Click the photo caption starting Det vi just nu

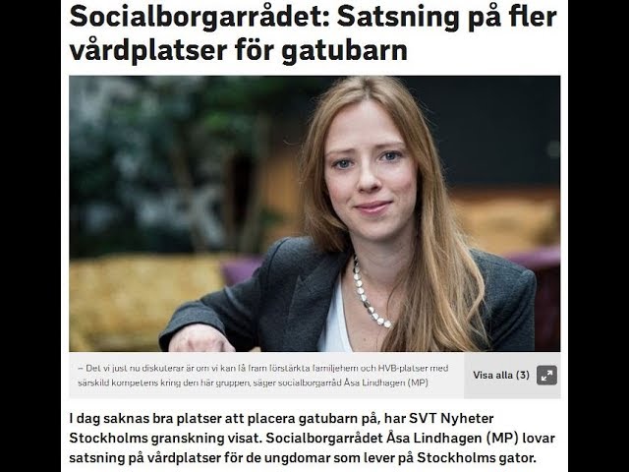(x=262, y=376)
